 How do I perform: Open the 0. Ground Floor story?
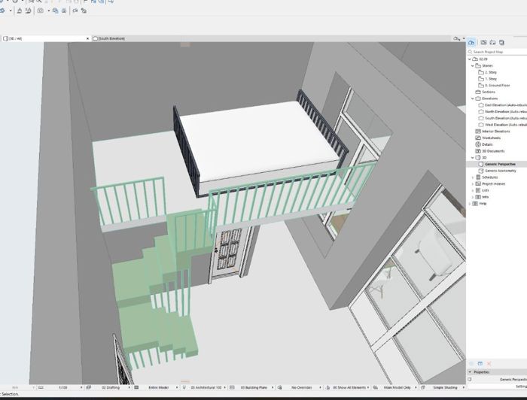(497, 86)
